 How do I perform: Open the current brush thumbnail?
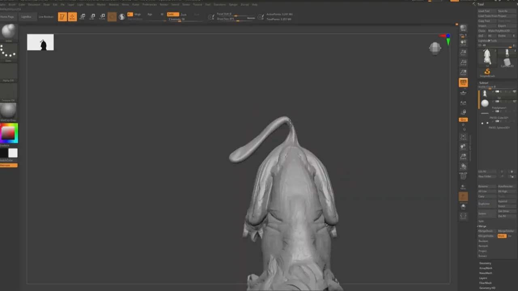(8, 32)
